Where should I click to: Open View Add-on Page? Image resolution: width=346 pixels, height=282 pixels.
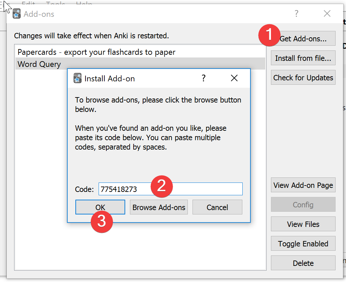click(303, 185)
